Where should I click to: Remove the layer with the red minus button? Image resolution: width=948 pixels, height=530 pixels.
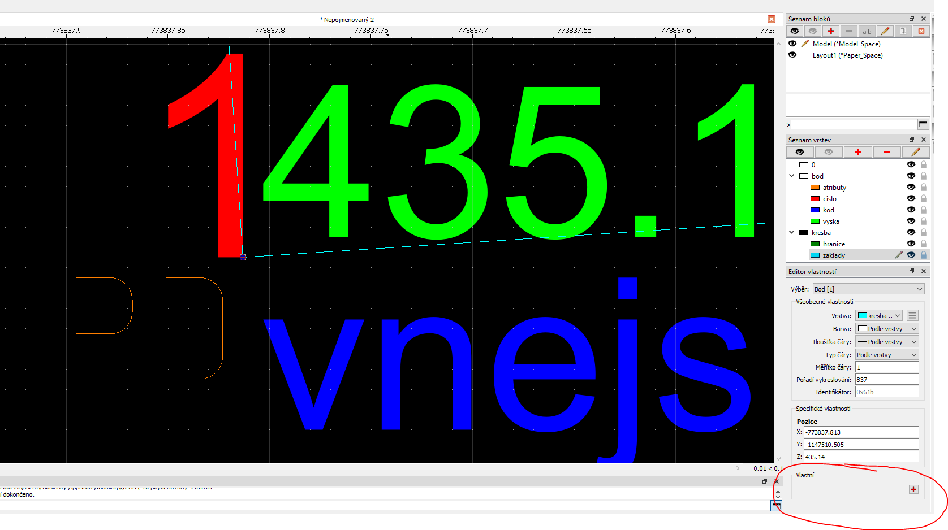pos(887,152)
